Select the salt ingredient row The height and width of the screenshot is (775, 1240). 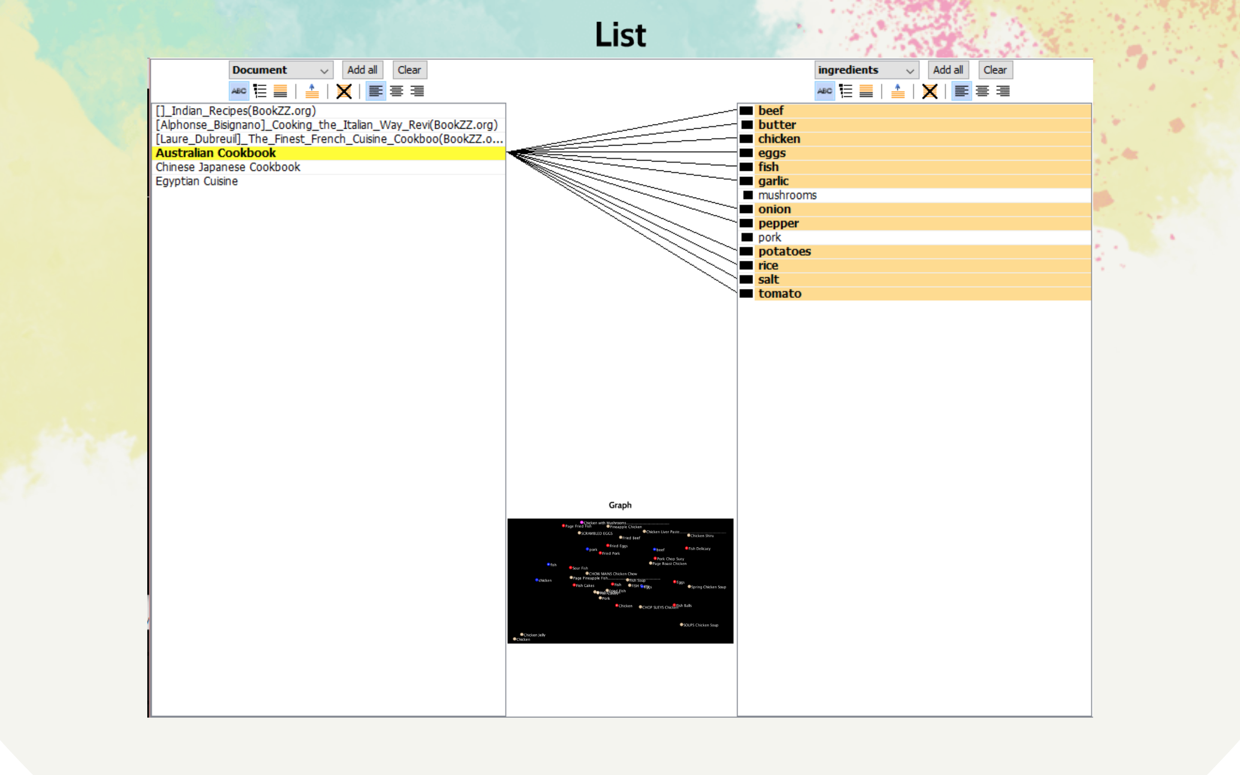(914, 280)
